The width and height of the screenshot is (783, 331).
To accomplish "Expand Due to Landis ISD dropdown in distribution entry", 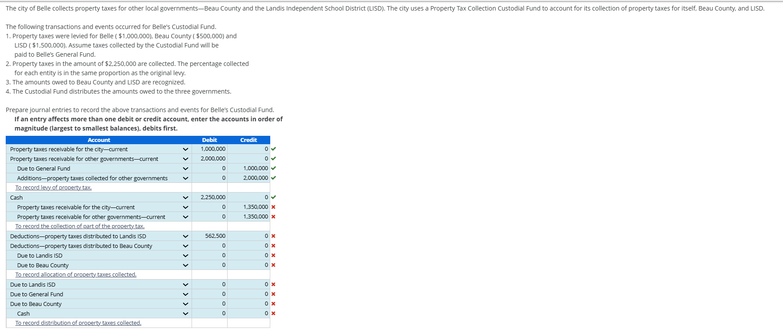I will pos(185,284).
